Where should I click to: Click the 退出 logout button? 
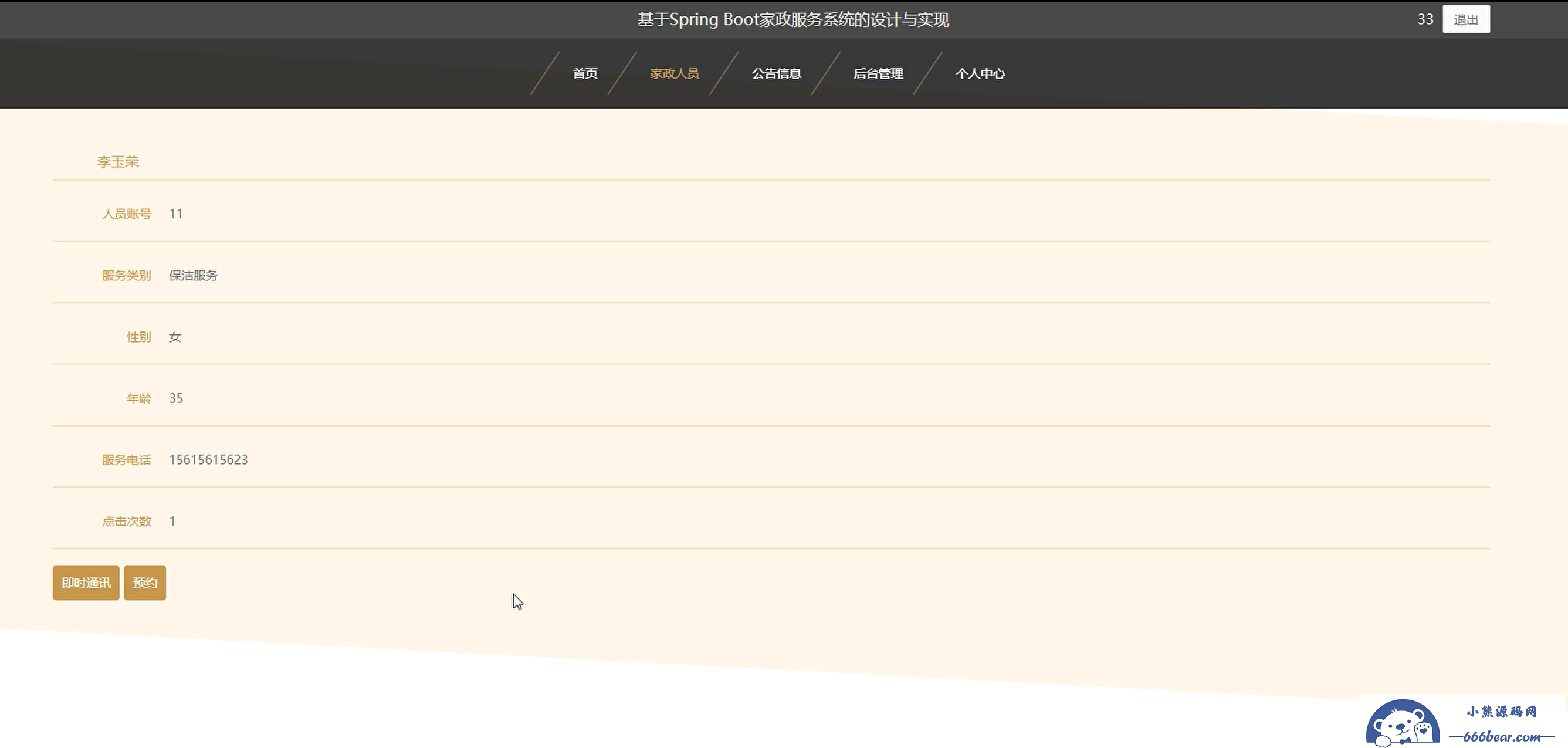pyautogui.click(x=1466, y=19)
